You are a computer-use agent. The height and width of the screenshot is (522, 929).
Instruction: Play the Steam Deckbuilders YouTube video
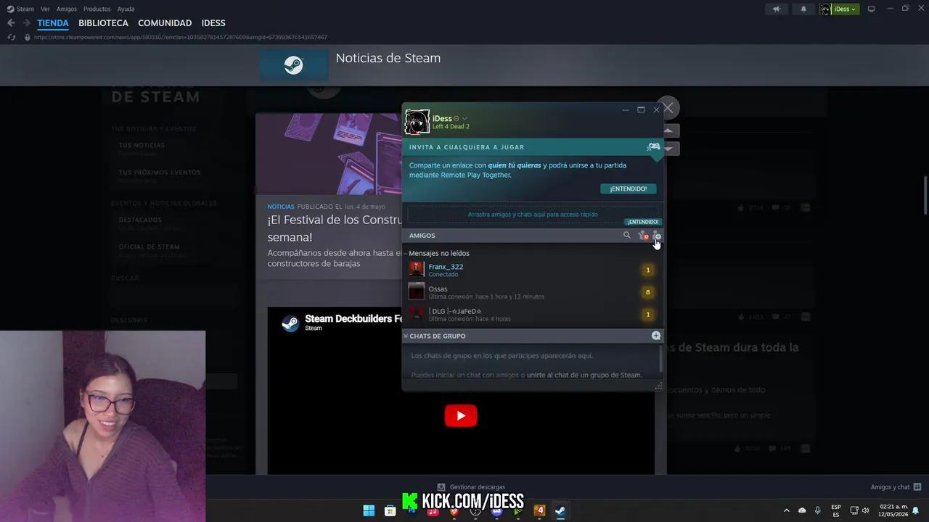[461, 415]
